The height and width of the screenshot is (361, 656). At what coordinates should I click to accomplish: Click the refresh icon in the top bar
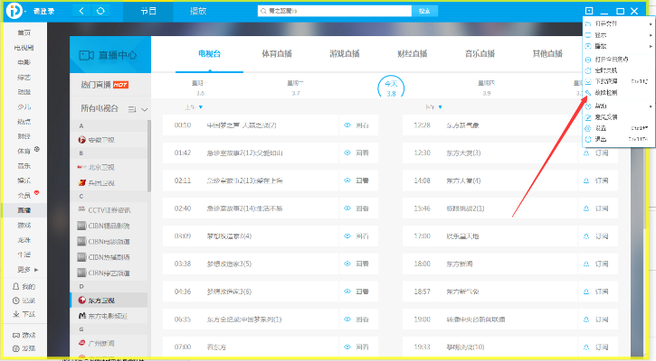pos(100,11)
